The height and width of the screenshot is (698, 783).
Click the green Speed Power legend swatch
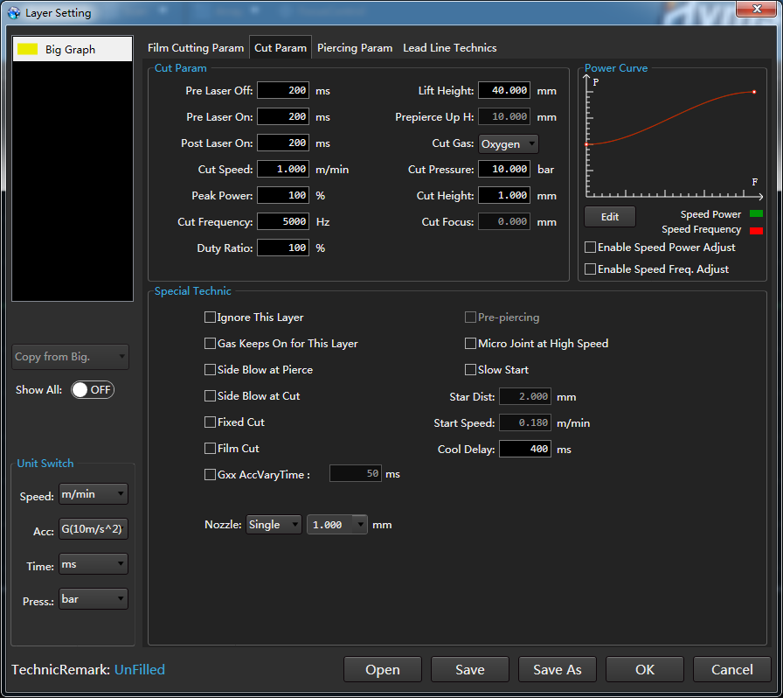click(x=756, y=214)
